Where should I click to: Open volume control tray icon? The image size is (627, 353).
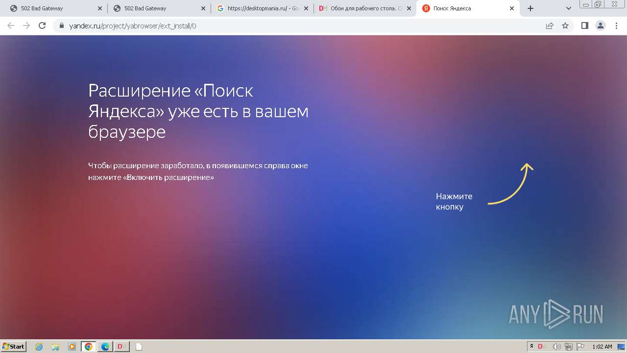coord(556,347)
